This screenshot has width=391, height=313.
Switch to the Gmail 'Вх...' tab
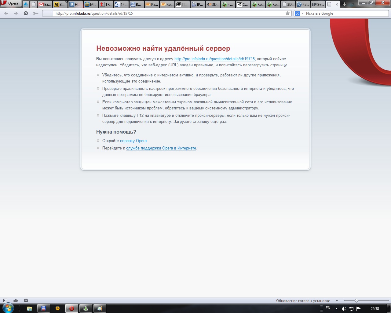[x=45, y=4]
